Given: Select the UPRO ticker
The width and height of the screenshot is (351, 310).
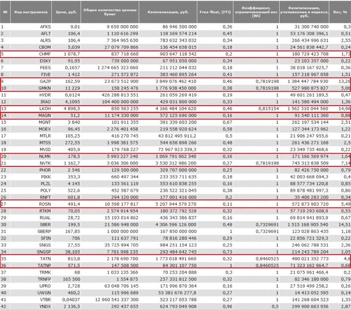Looking at the screenshot, I should (45, 286).
